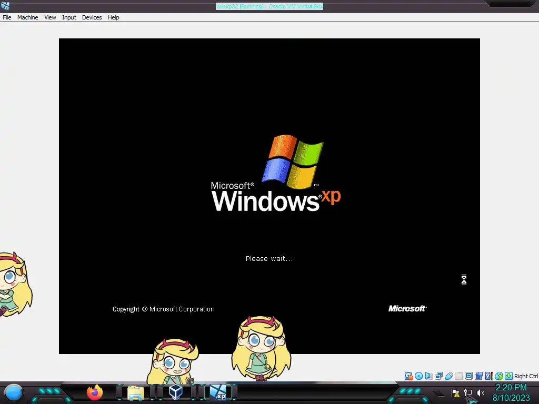This screenshot has height=404, width=539.
Task: Open the View menu
Action: pyautogui.click(x=50, y=17)
